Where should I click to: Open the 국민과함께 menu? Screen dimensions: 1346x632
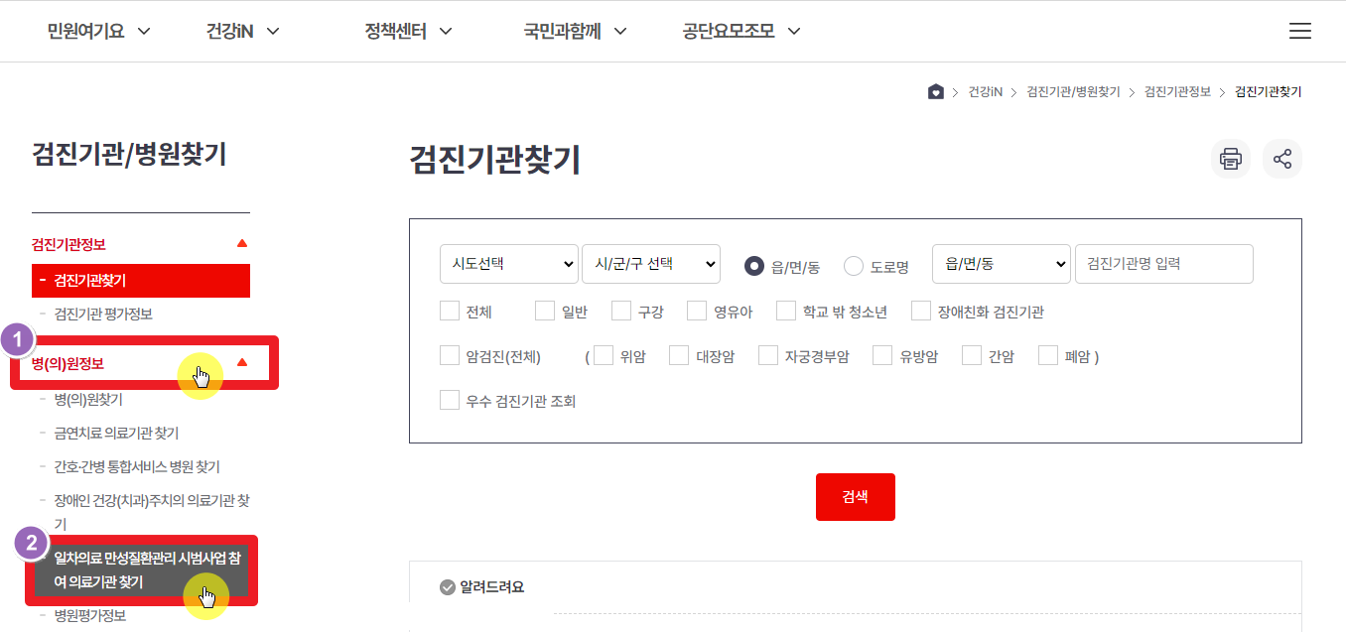tap(563, 30)
